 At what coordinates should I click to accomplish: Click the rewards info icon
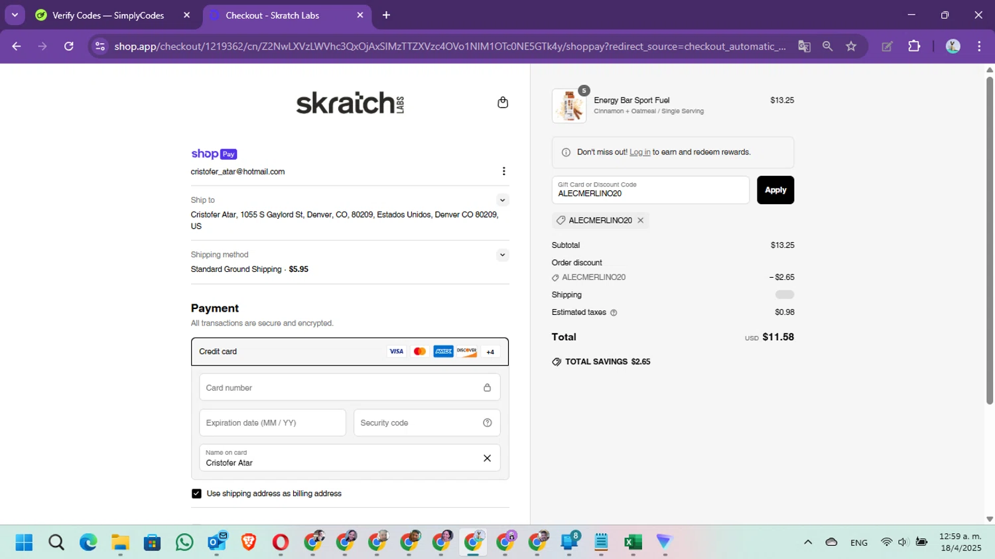566,152
